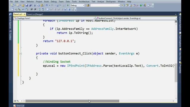This screenshot has height=107, width=190.
Task: Click the Add New Item icon
Action: coord(18,5)
